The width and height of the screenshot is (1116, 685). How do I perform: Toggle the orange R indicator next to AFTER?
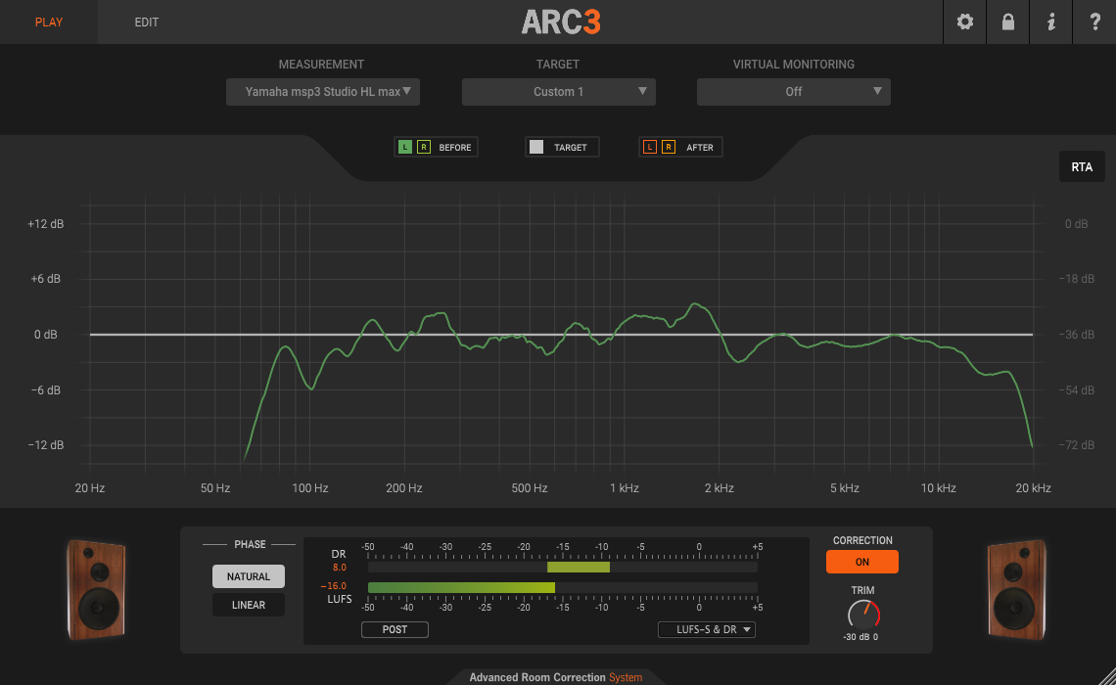(667, 146)
